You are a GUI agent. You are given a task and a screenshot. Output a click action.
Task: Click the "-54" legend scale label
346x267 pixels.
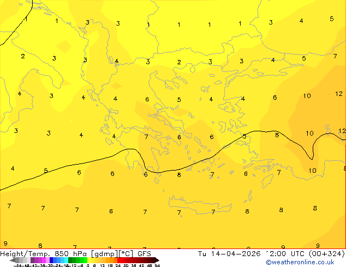tap(17, 265)
